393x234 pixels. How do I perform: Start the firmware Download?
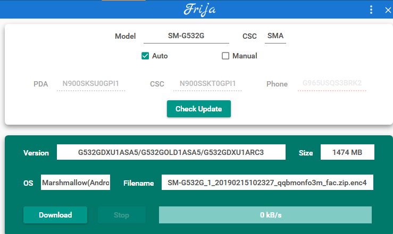click(55, 215)
